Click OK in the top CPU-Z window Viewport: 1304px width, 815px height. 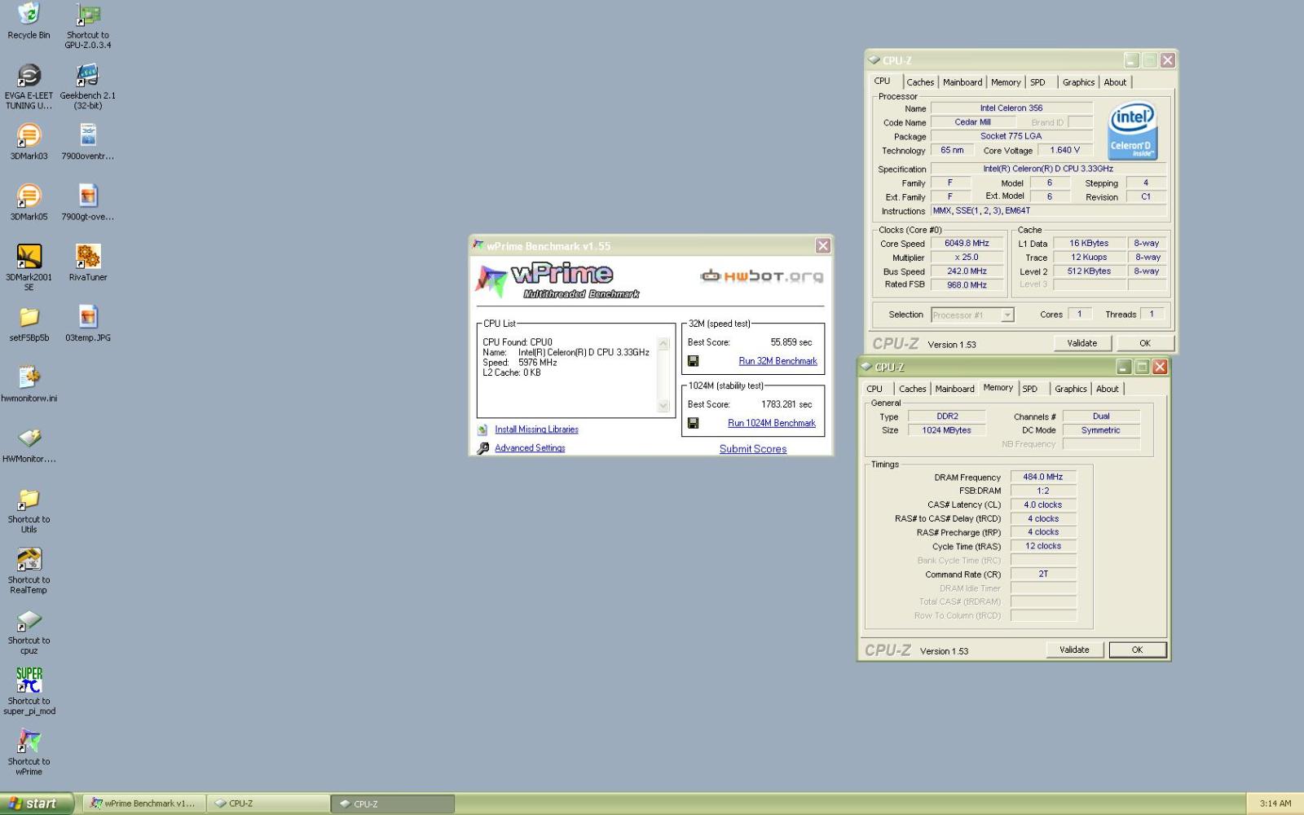[1145, 343]
